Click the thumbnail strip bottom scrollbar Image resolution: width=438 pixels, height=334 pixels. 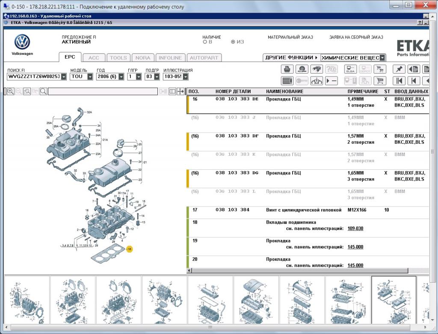click(x=210, y=327)
